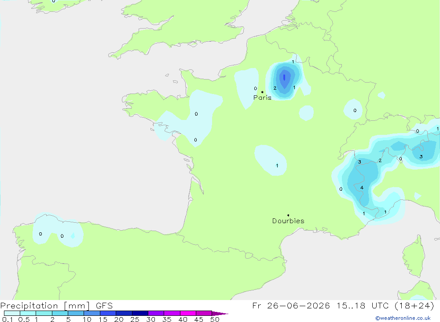Click the legend label '10'

(x=87, y=319)
